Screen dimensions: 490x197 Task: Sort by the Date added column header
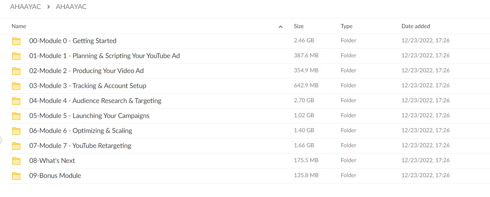(416, 26)
